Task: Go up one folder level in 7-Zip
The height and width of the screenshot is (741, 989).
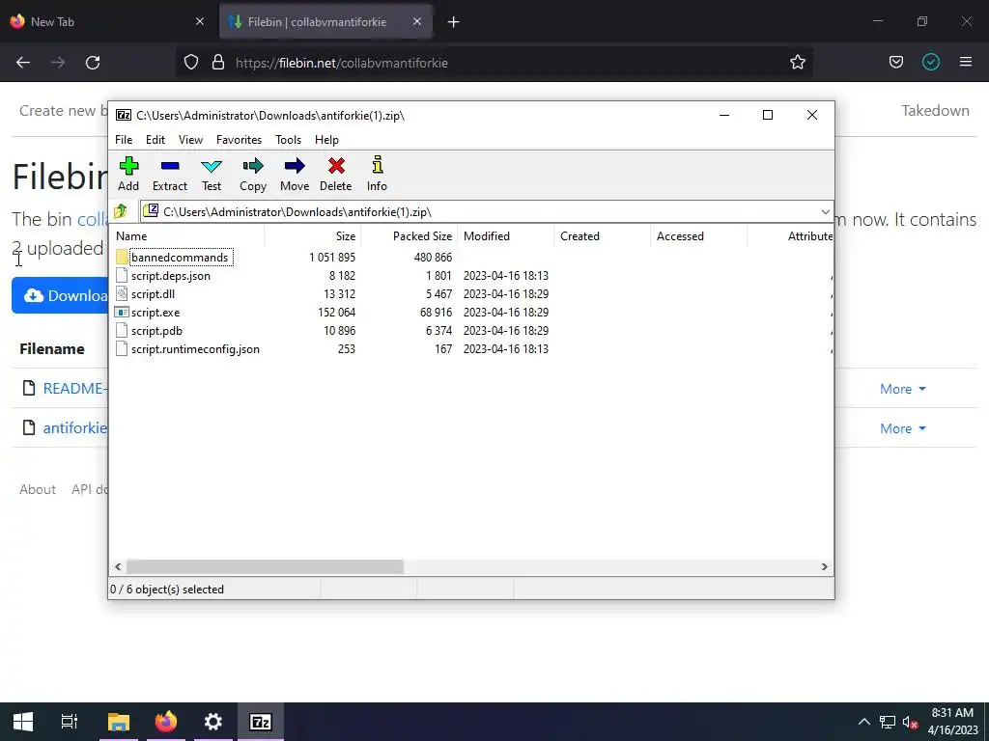Action: pyautogui.click(x=121, y=211)
